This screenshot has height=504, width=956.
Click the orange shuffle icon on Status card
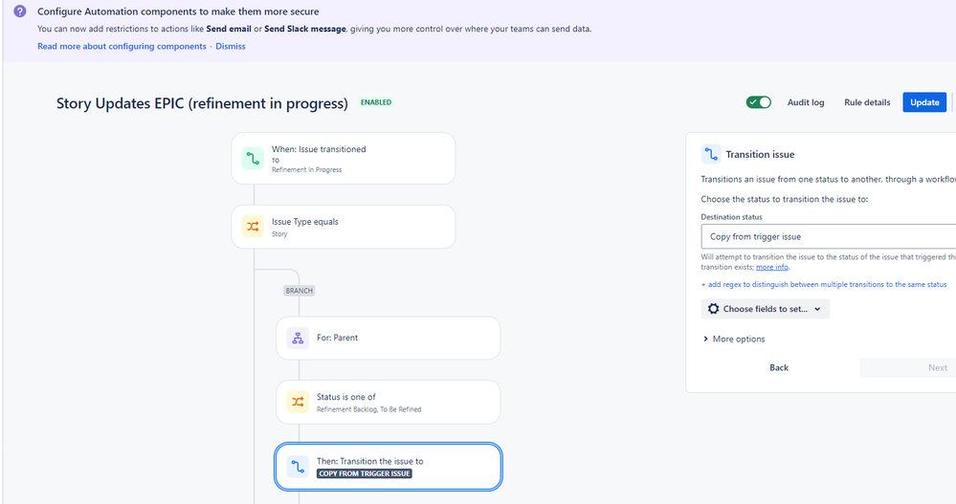pyautogui.click(x=298, y=403)
